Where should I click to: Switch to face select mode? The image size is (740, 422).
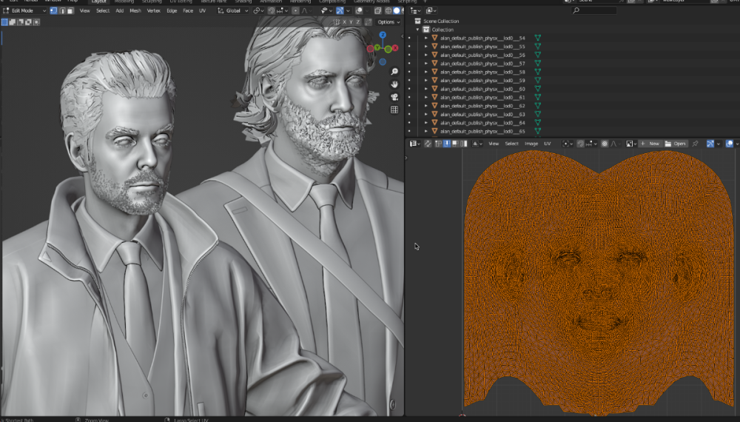[70, 11]
